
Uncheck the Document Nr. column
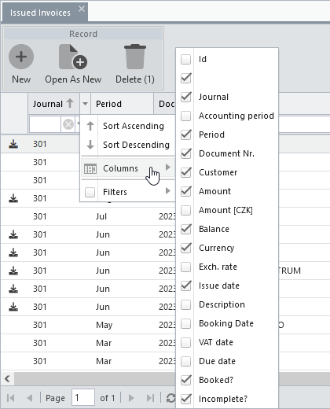(x=185, y=153)
